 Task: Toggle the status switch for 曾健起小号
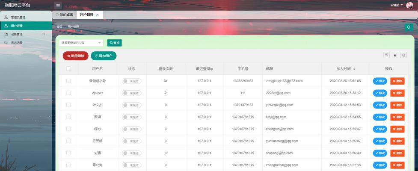pyautogui.click(x=132, y=81)
